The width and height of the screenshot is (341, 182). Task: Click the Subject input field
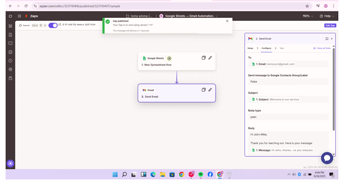288,100
